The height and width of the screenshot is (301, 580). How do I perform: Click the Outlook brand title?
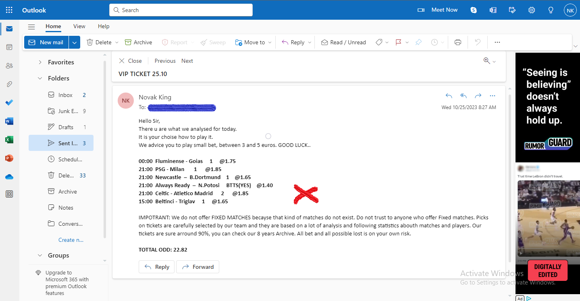[x=34, y=10]
